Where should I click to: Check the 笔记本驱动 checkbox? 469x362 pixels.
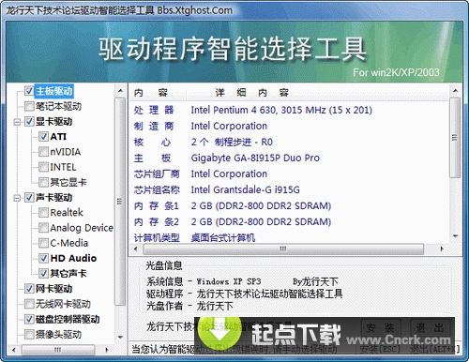(x=29, y=106)
